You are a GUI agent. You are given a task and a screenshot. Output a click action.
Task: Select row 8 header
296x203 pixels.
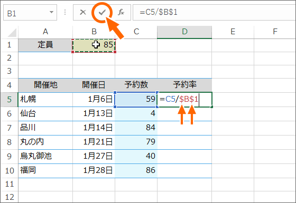pos(10,142)
